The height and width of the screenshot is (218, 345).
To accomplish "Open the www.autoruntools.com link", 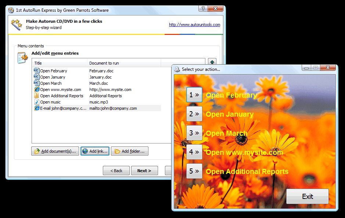I will (x=194, y=25).
